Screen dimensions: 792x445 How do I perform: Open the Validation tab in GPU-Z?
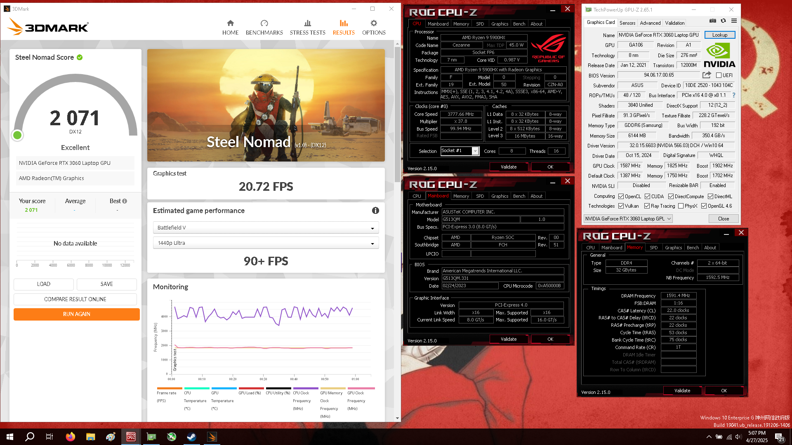coord(675,23)
